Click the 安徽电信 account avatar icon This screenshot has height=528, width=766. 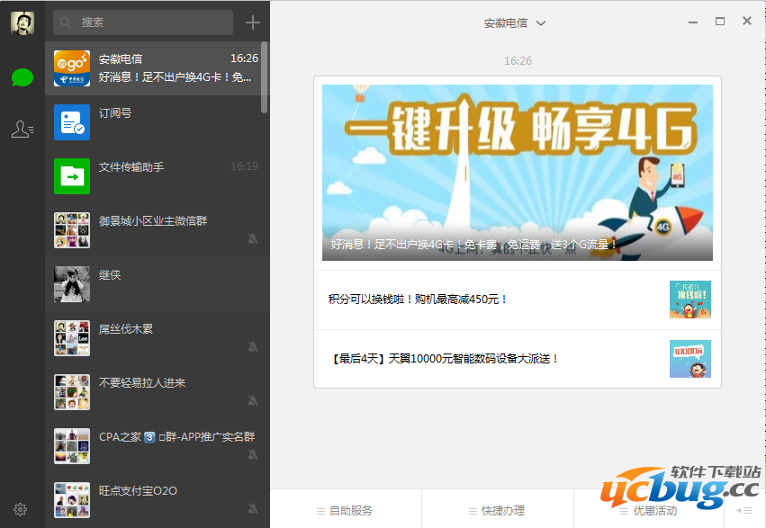pyautogui.click(x=72, y=68)
